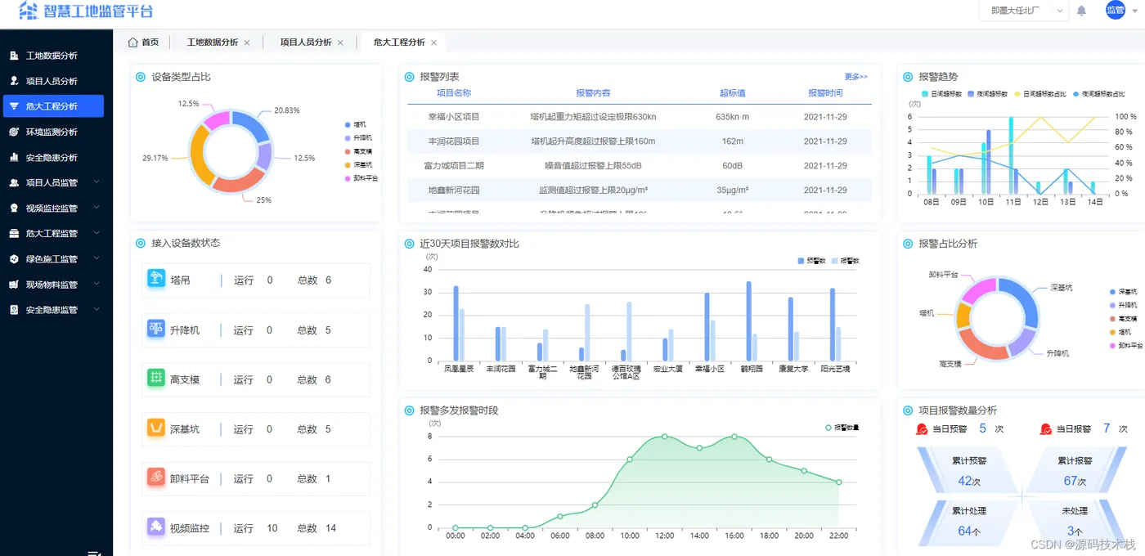The width and height of the screenshot is (1145, 556).
Task: Click the 监管 user avatar icon
Action: tap(1115, 10)
